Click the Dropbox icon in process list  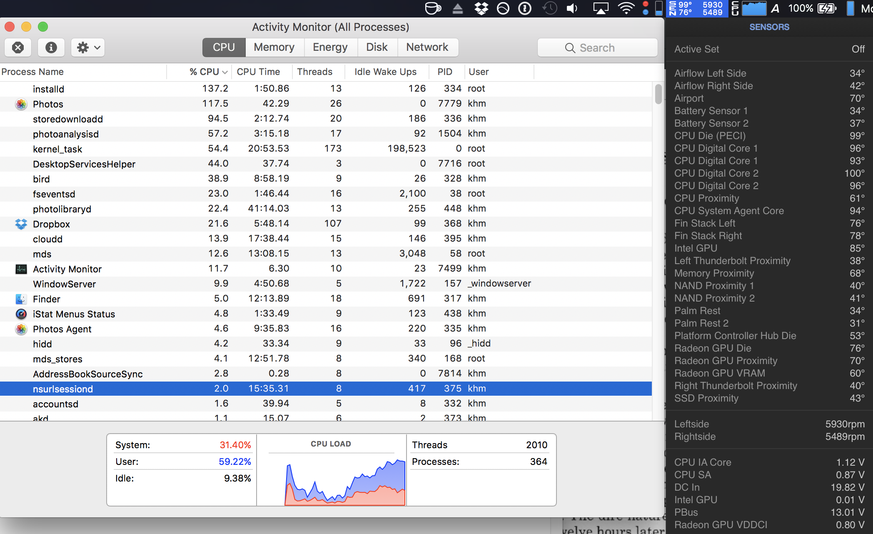coord(21,224)
